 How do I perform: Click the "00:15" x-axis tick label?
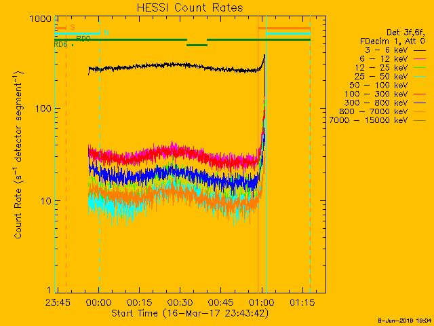coord(139,302)
